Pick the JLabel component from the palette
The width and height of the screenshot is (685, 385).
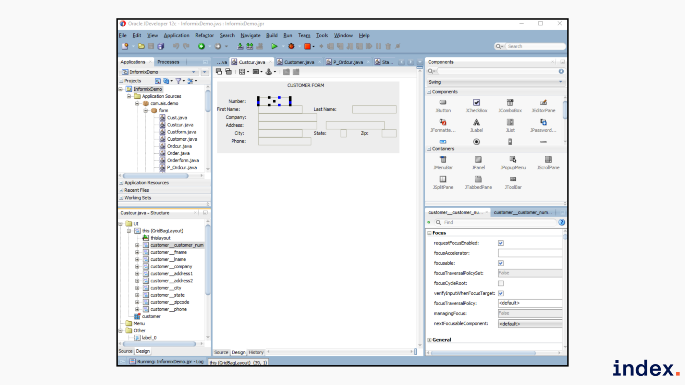[x=476, y=123]
